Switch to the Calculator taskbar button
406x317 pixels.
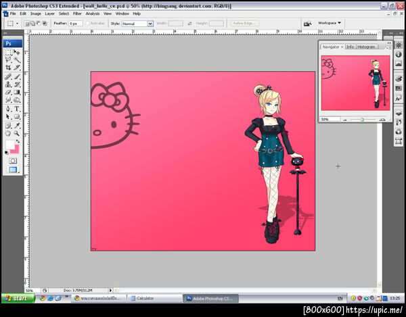pyautogui.click(x=155, y=298)
